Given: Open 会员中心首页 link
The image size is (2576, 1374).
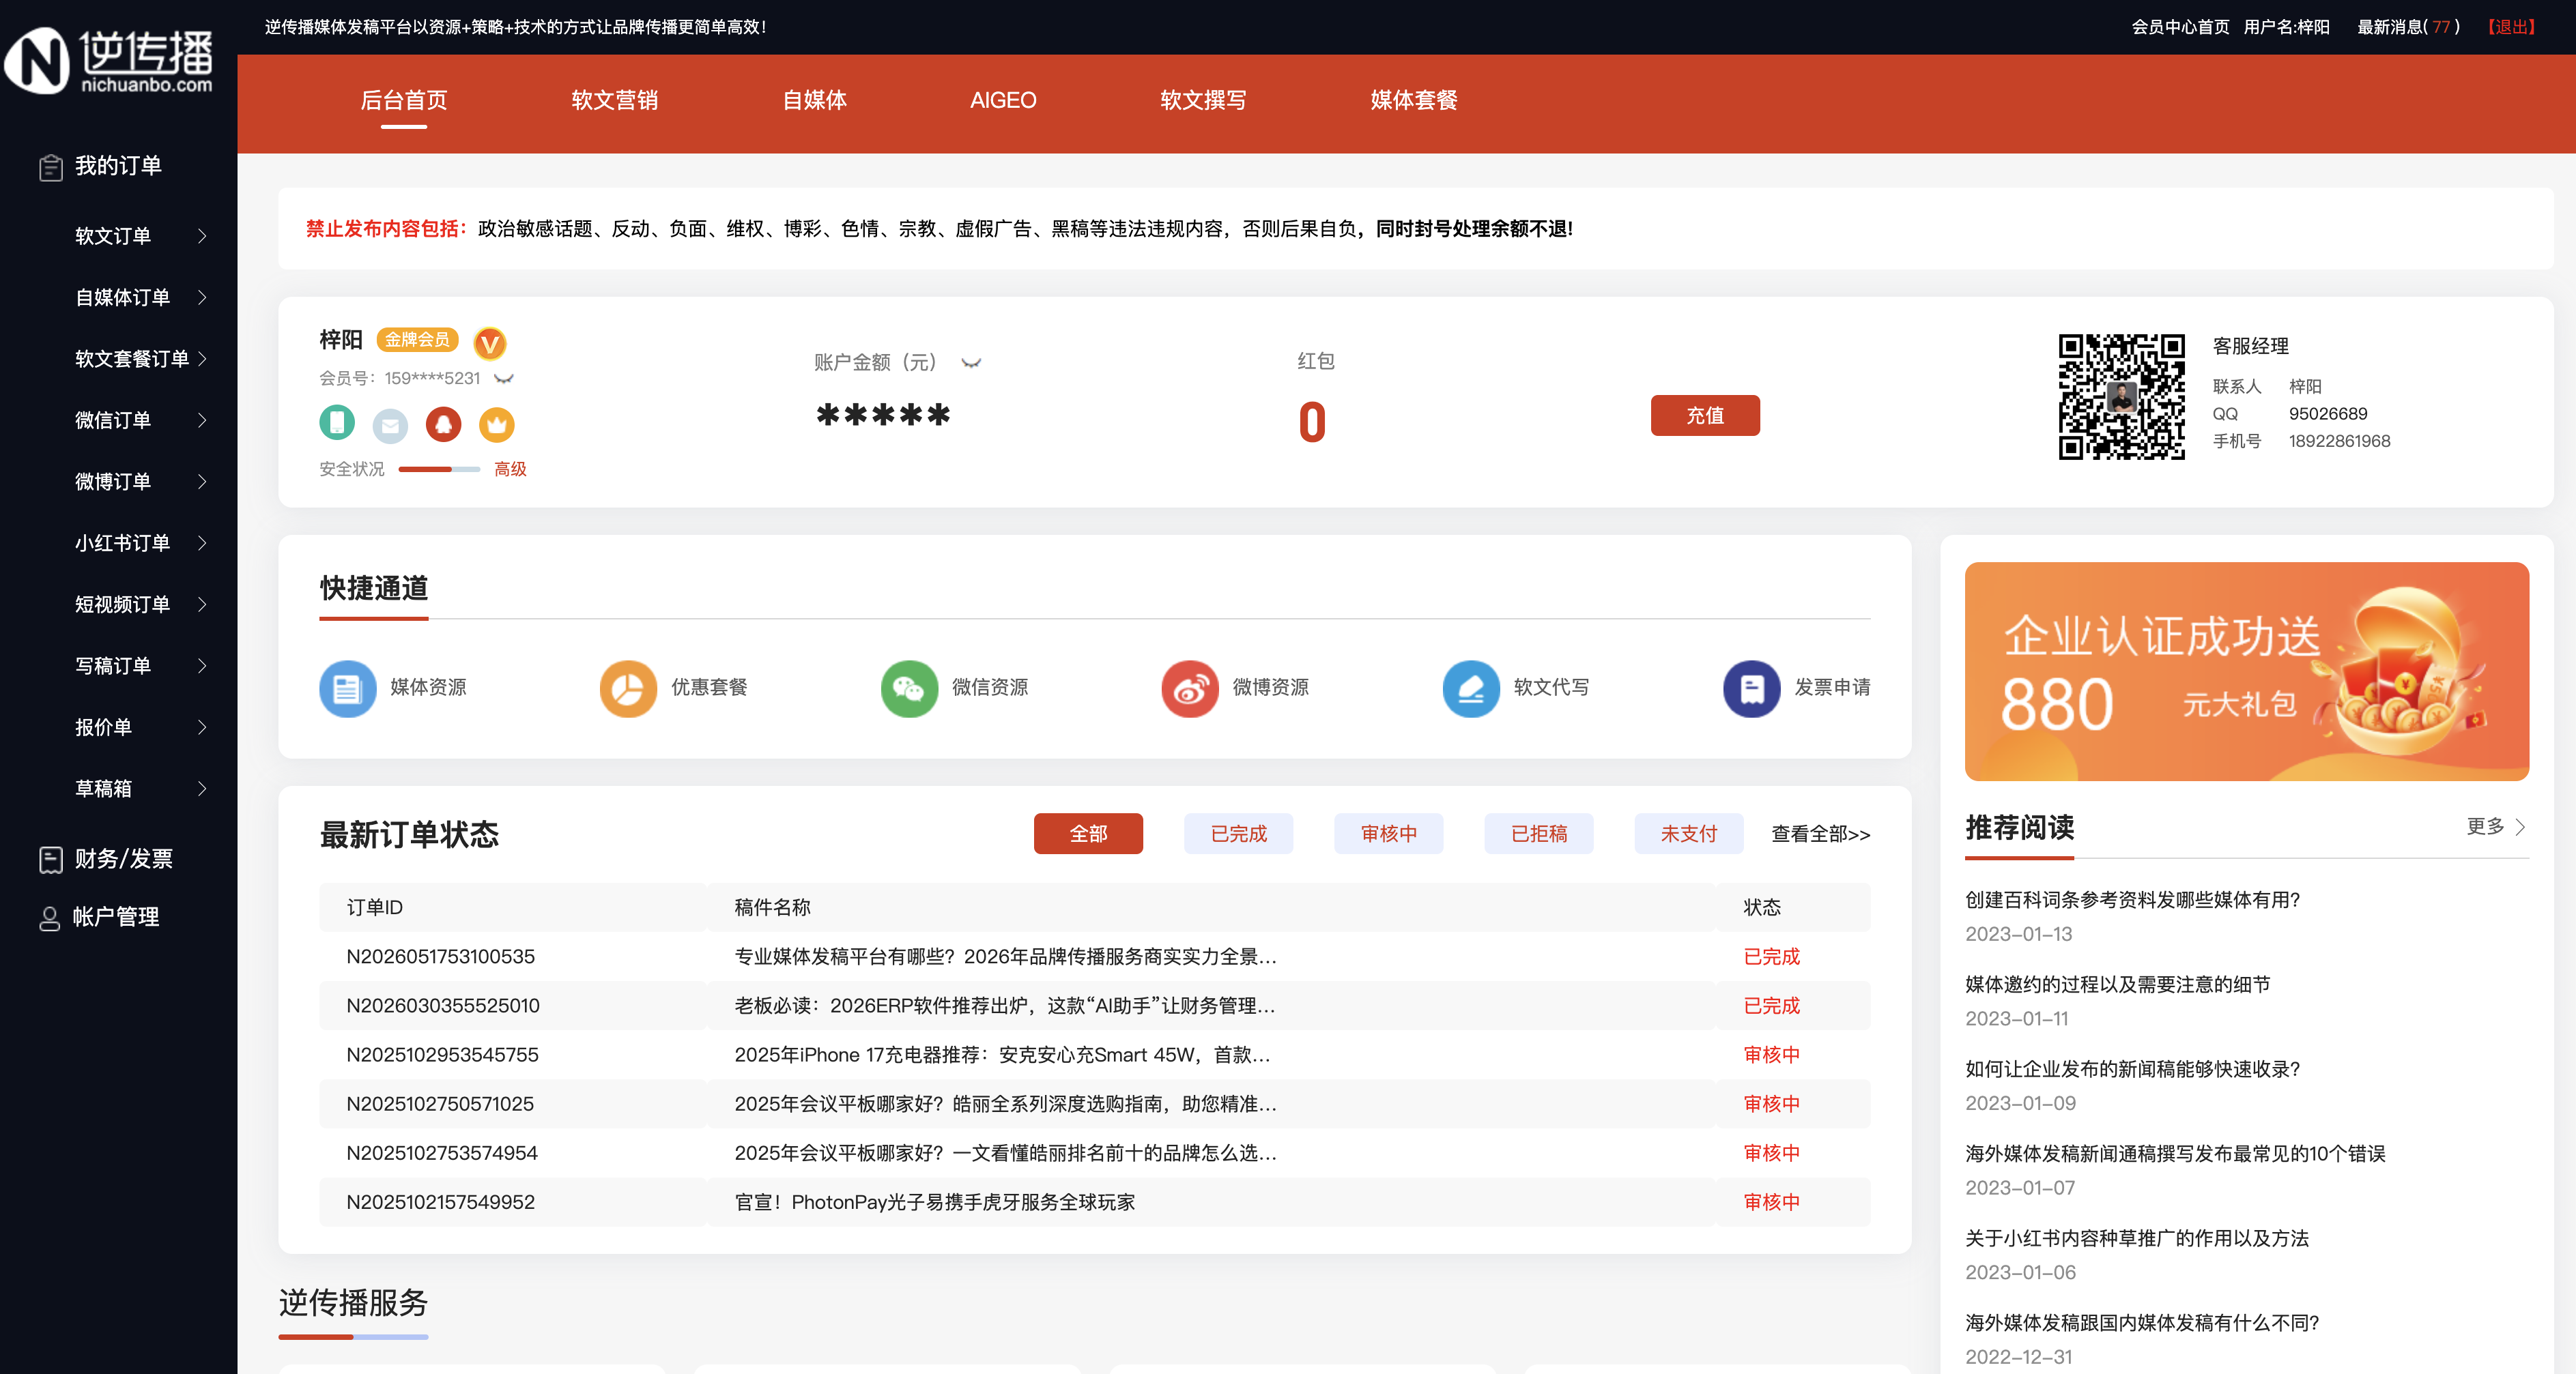Looking at the screenshot, I should pyautogui.click(x=2180, y=27).
